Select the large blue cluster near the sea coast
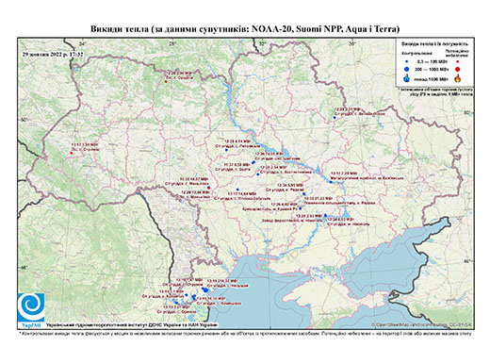This screenshot has height=347, width=490. 205,289
